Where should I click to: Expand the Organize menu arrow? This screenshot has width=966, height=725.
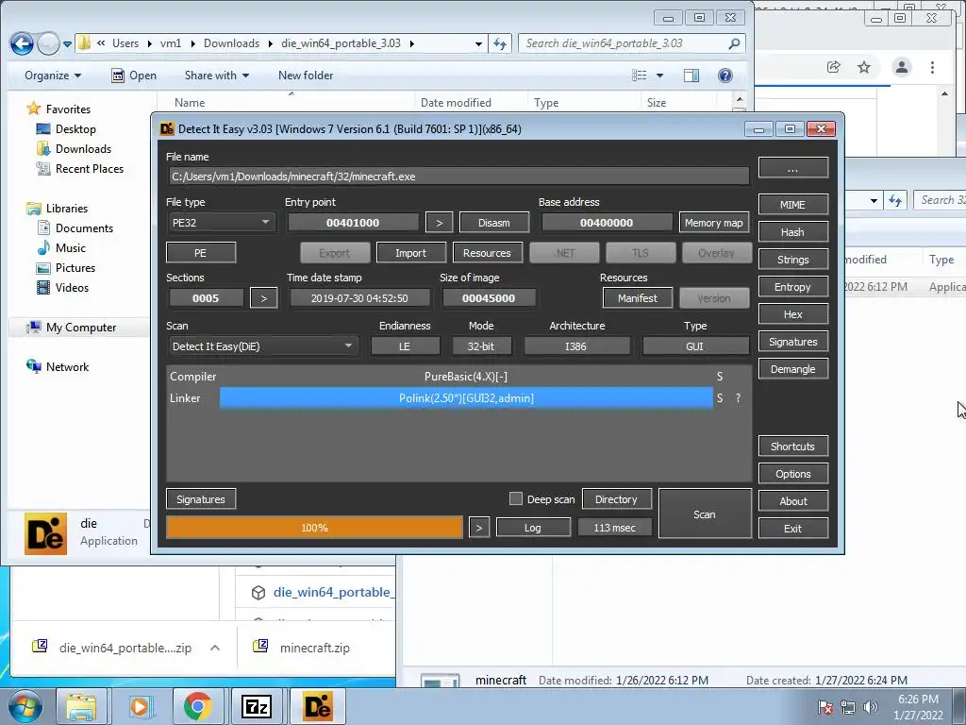click(x=77, y=76)
